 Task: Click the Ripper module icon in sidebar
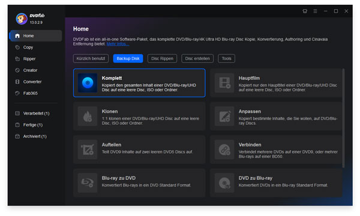pos(17,59)
